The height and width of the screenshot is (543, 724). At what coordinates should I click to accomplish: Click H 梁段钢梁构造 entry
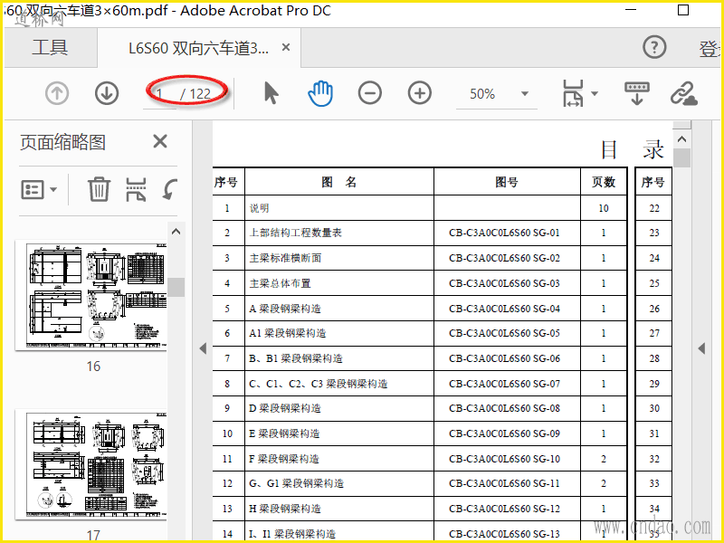point(285,509)
